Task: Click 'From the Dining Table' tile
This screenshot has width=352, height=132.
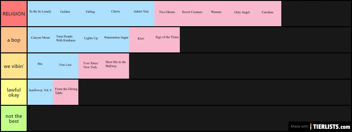Action: click(66, 92)
